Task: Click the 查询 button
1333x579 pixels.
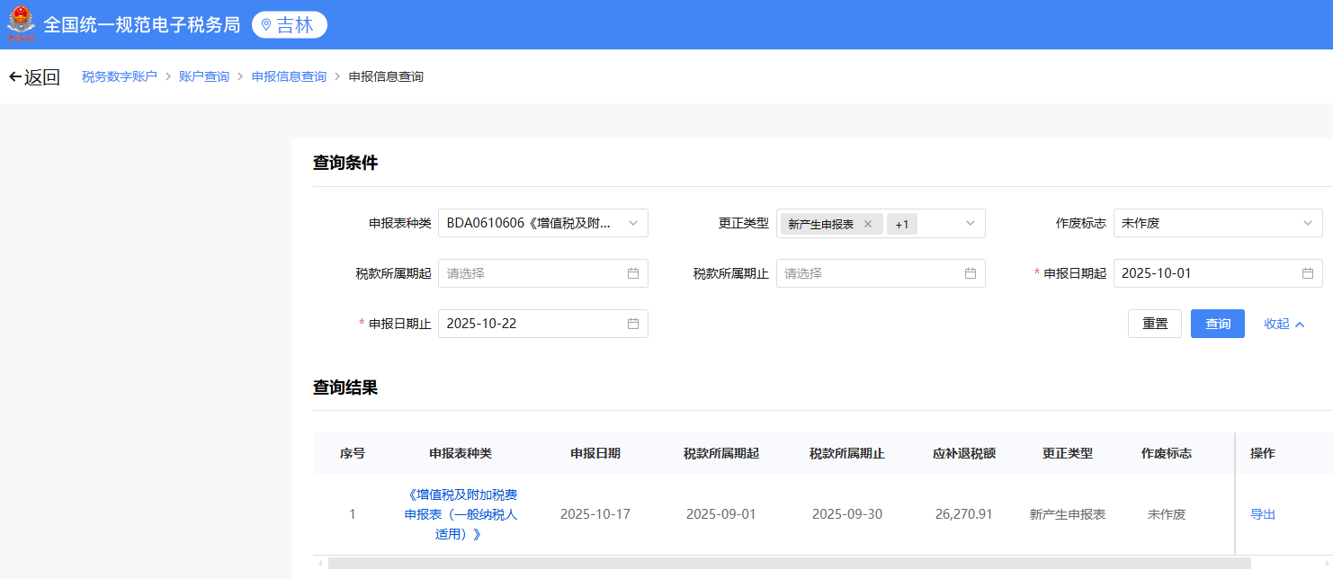Action: point(1218,324)
